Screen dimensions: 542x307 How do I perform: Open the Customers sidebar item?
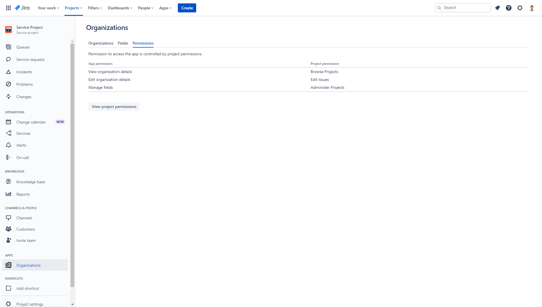pyautogui.click(x=25, y=229)
